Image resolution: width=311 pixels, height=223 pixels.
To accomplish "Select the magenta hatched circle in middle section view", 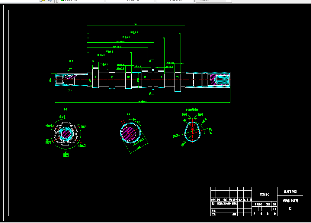I will point(129,134).
